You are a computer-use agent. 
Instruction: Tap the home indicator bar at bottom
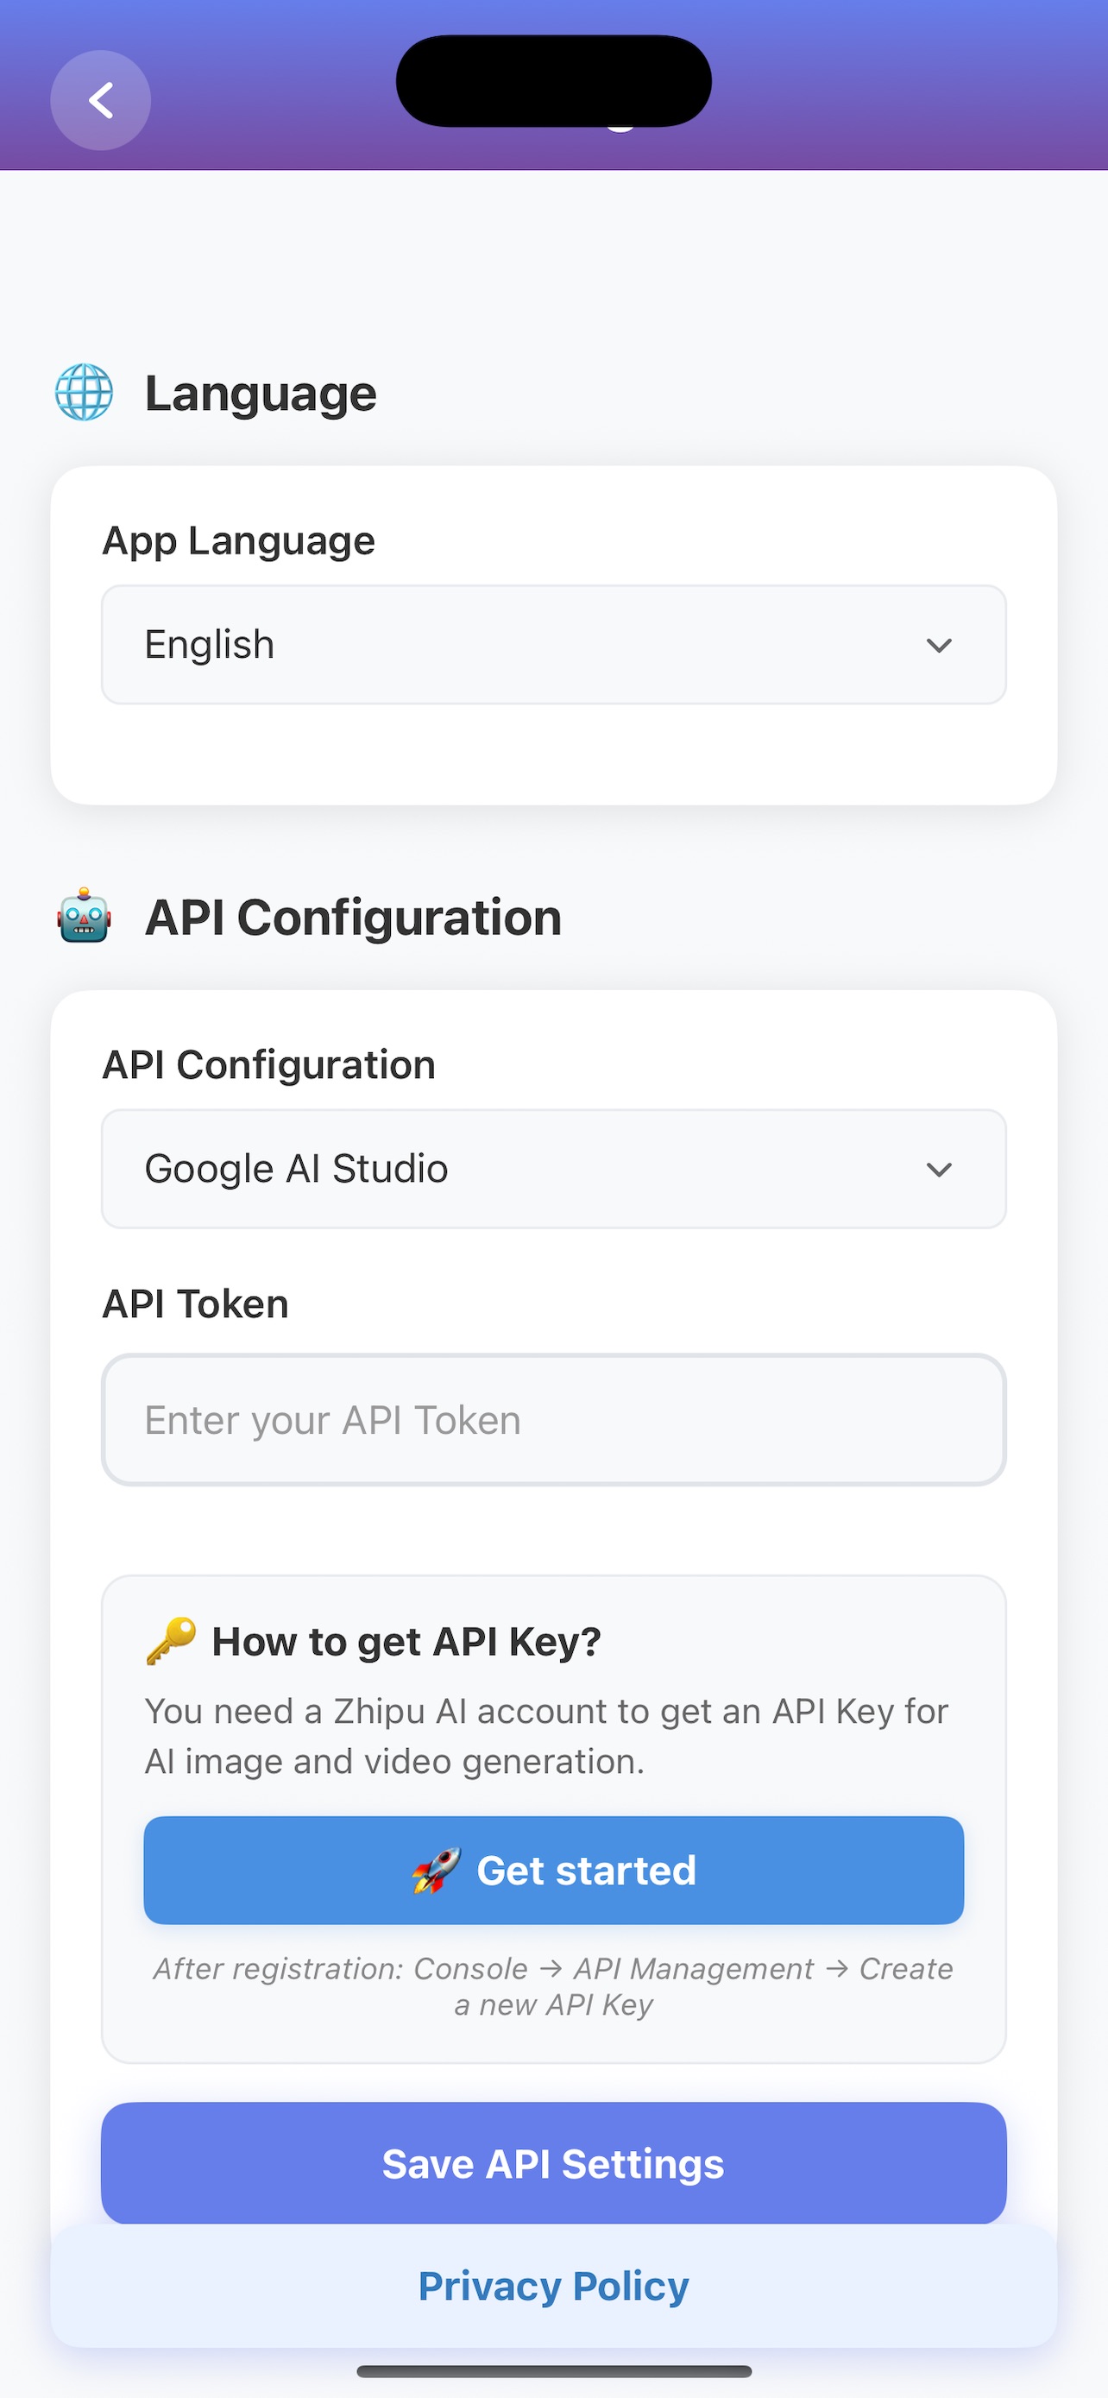[553, 2371]
